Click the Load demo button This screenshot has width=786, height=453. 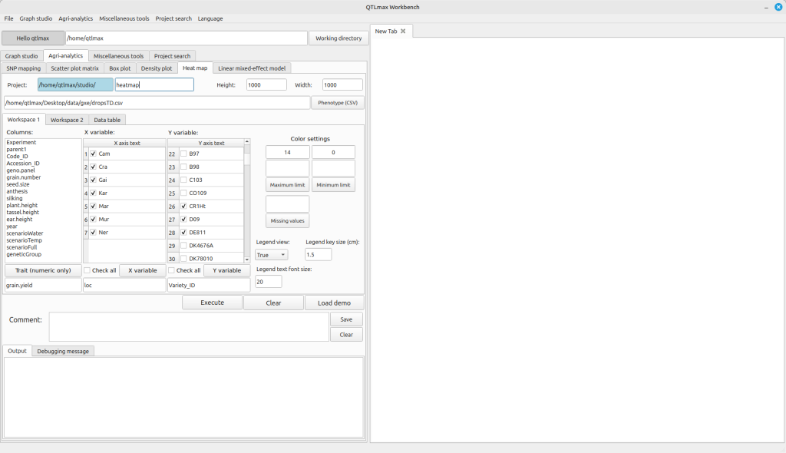point(334,303)
